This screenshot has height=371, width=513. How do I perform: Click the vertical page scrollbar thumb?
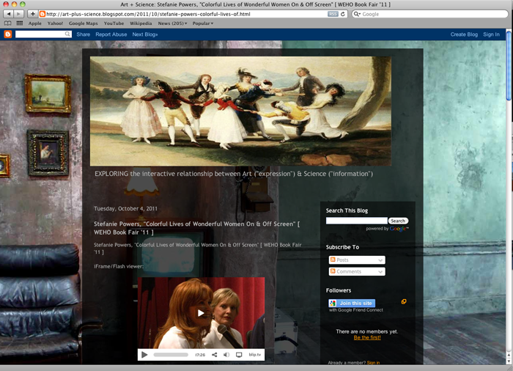click(509, 66)
